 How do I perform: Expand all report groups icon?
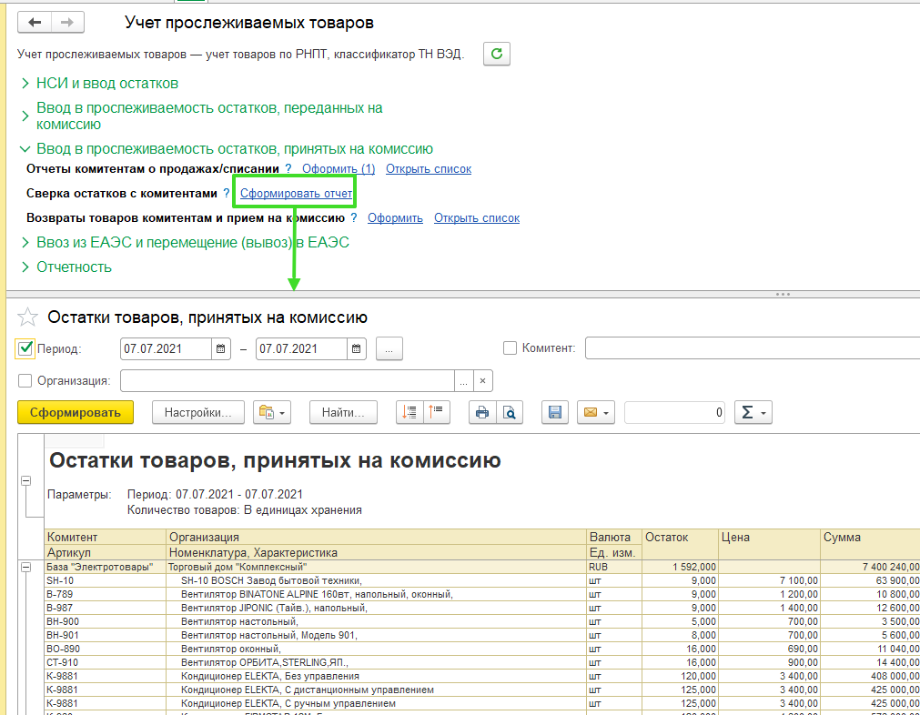(x=409, y=412)
